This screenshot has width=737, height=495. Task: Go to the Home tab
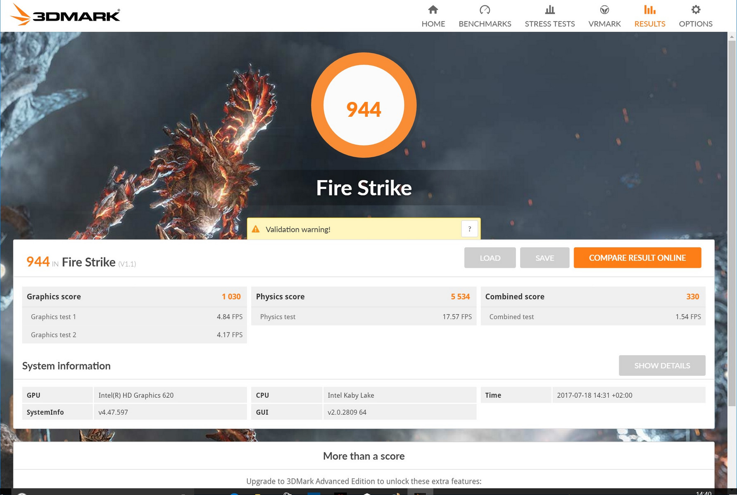[x=433, y=16]
